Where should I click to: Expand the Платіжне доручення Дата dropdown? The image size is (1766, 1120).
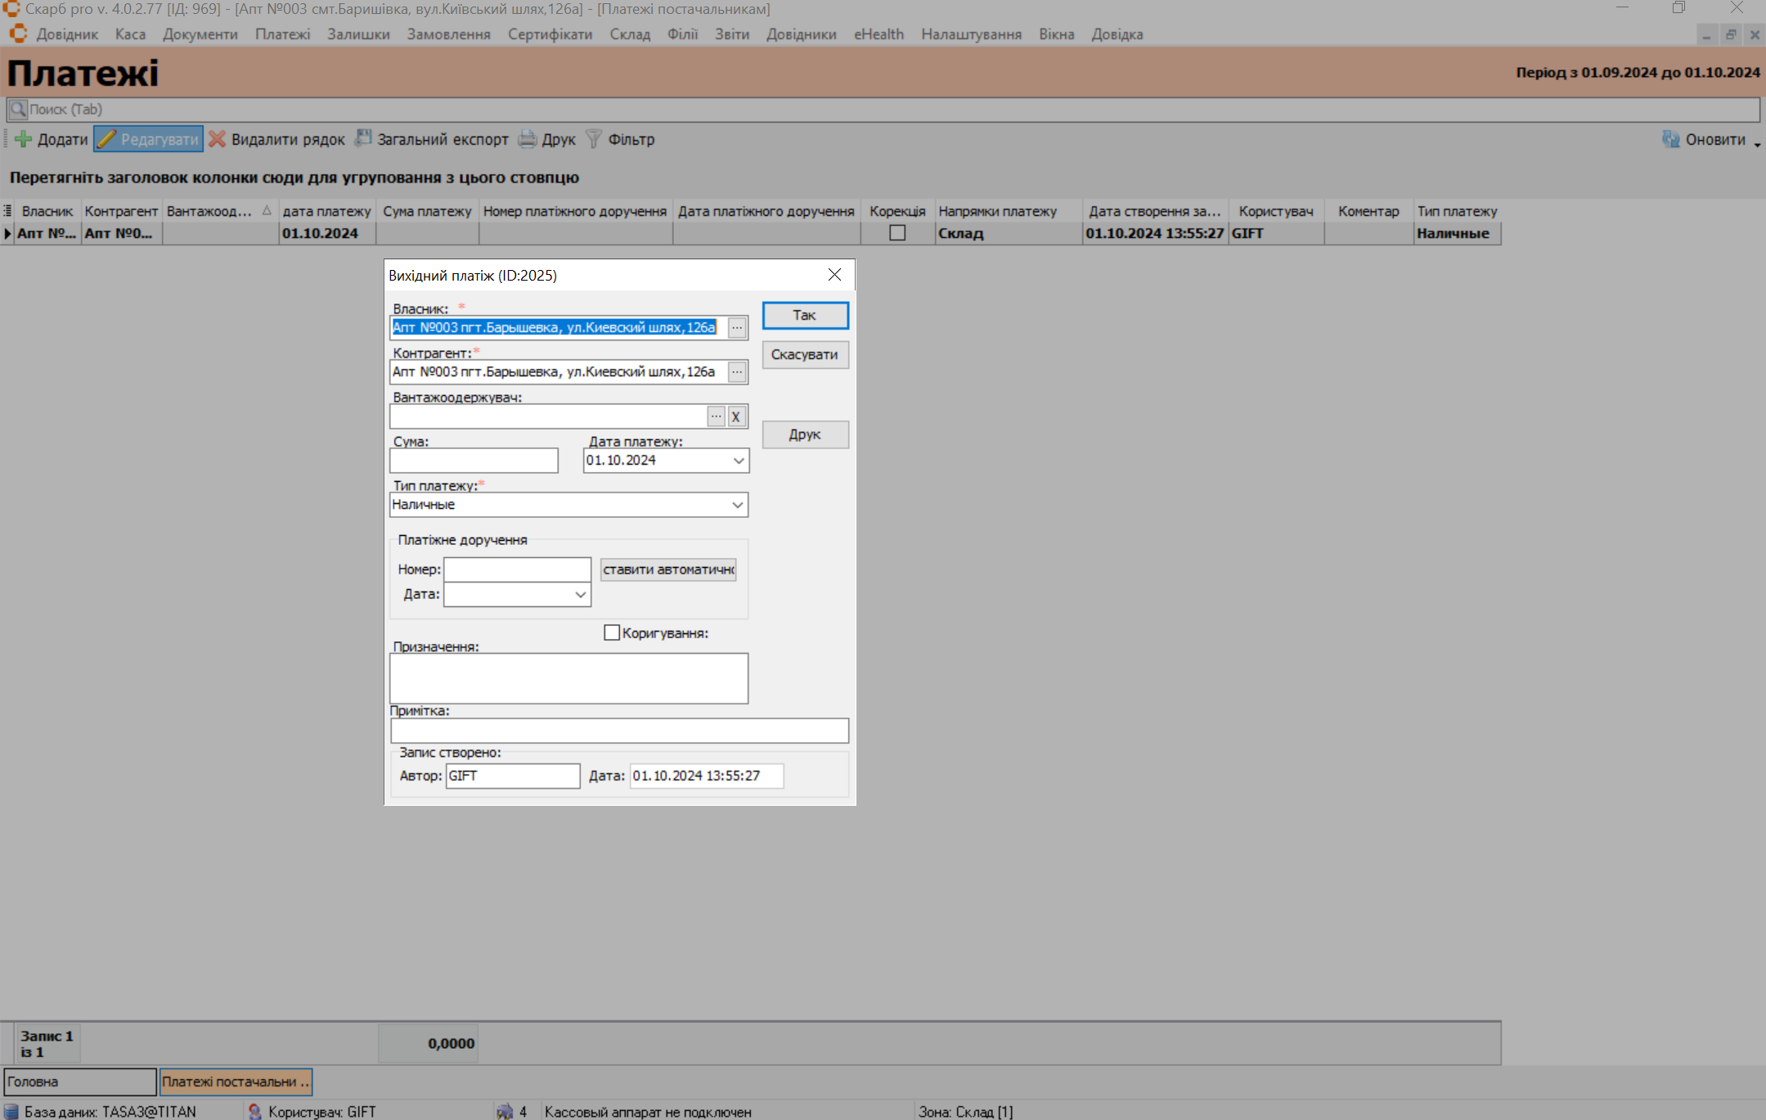point(580,595)
